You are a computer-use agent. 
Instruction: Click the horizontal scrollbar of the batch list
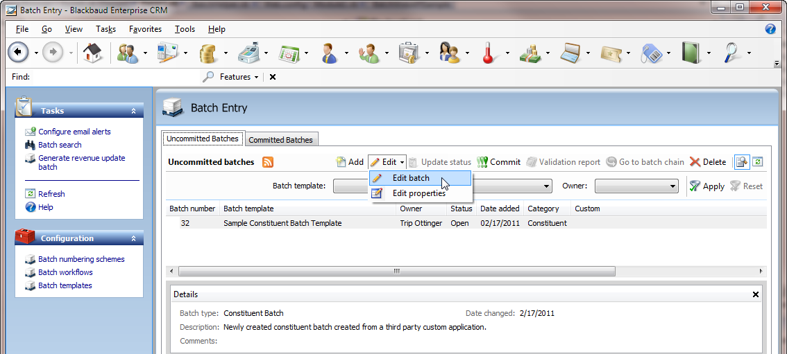click(x=397, y=272)
